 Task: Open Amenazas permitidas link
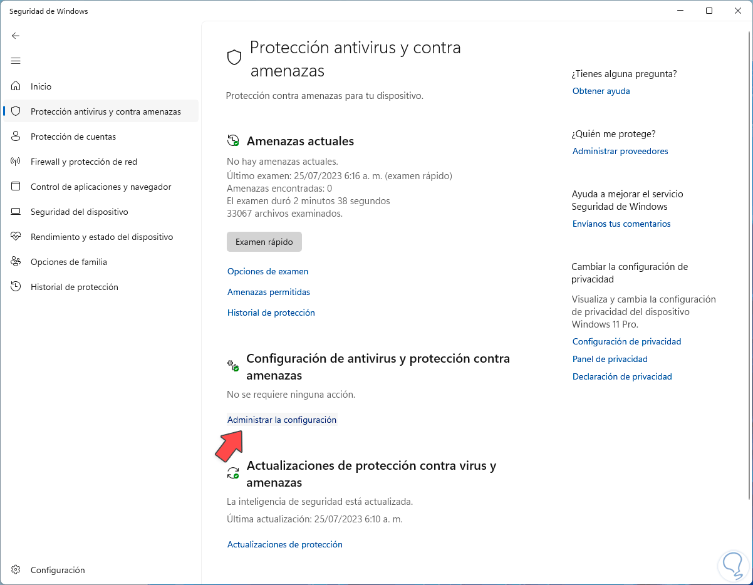(269, 292)
